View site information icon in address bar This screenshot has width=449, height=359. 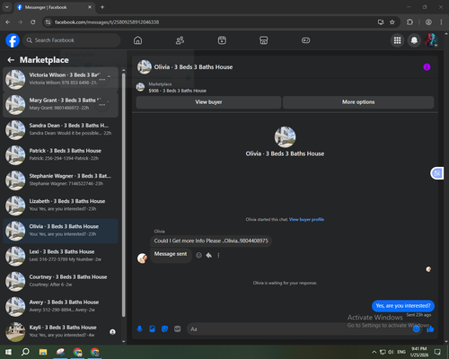point(48,22)
